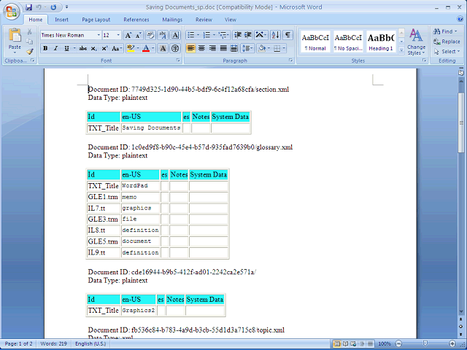Cut selection with the scissors icon

(29, 31)
